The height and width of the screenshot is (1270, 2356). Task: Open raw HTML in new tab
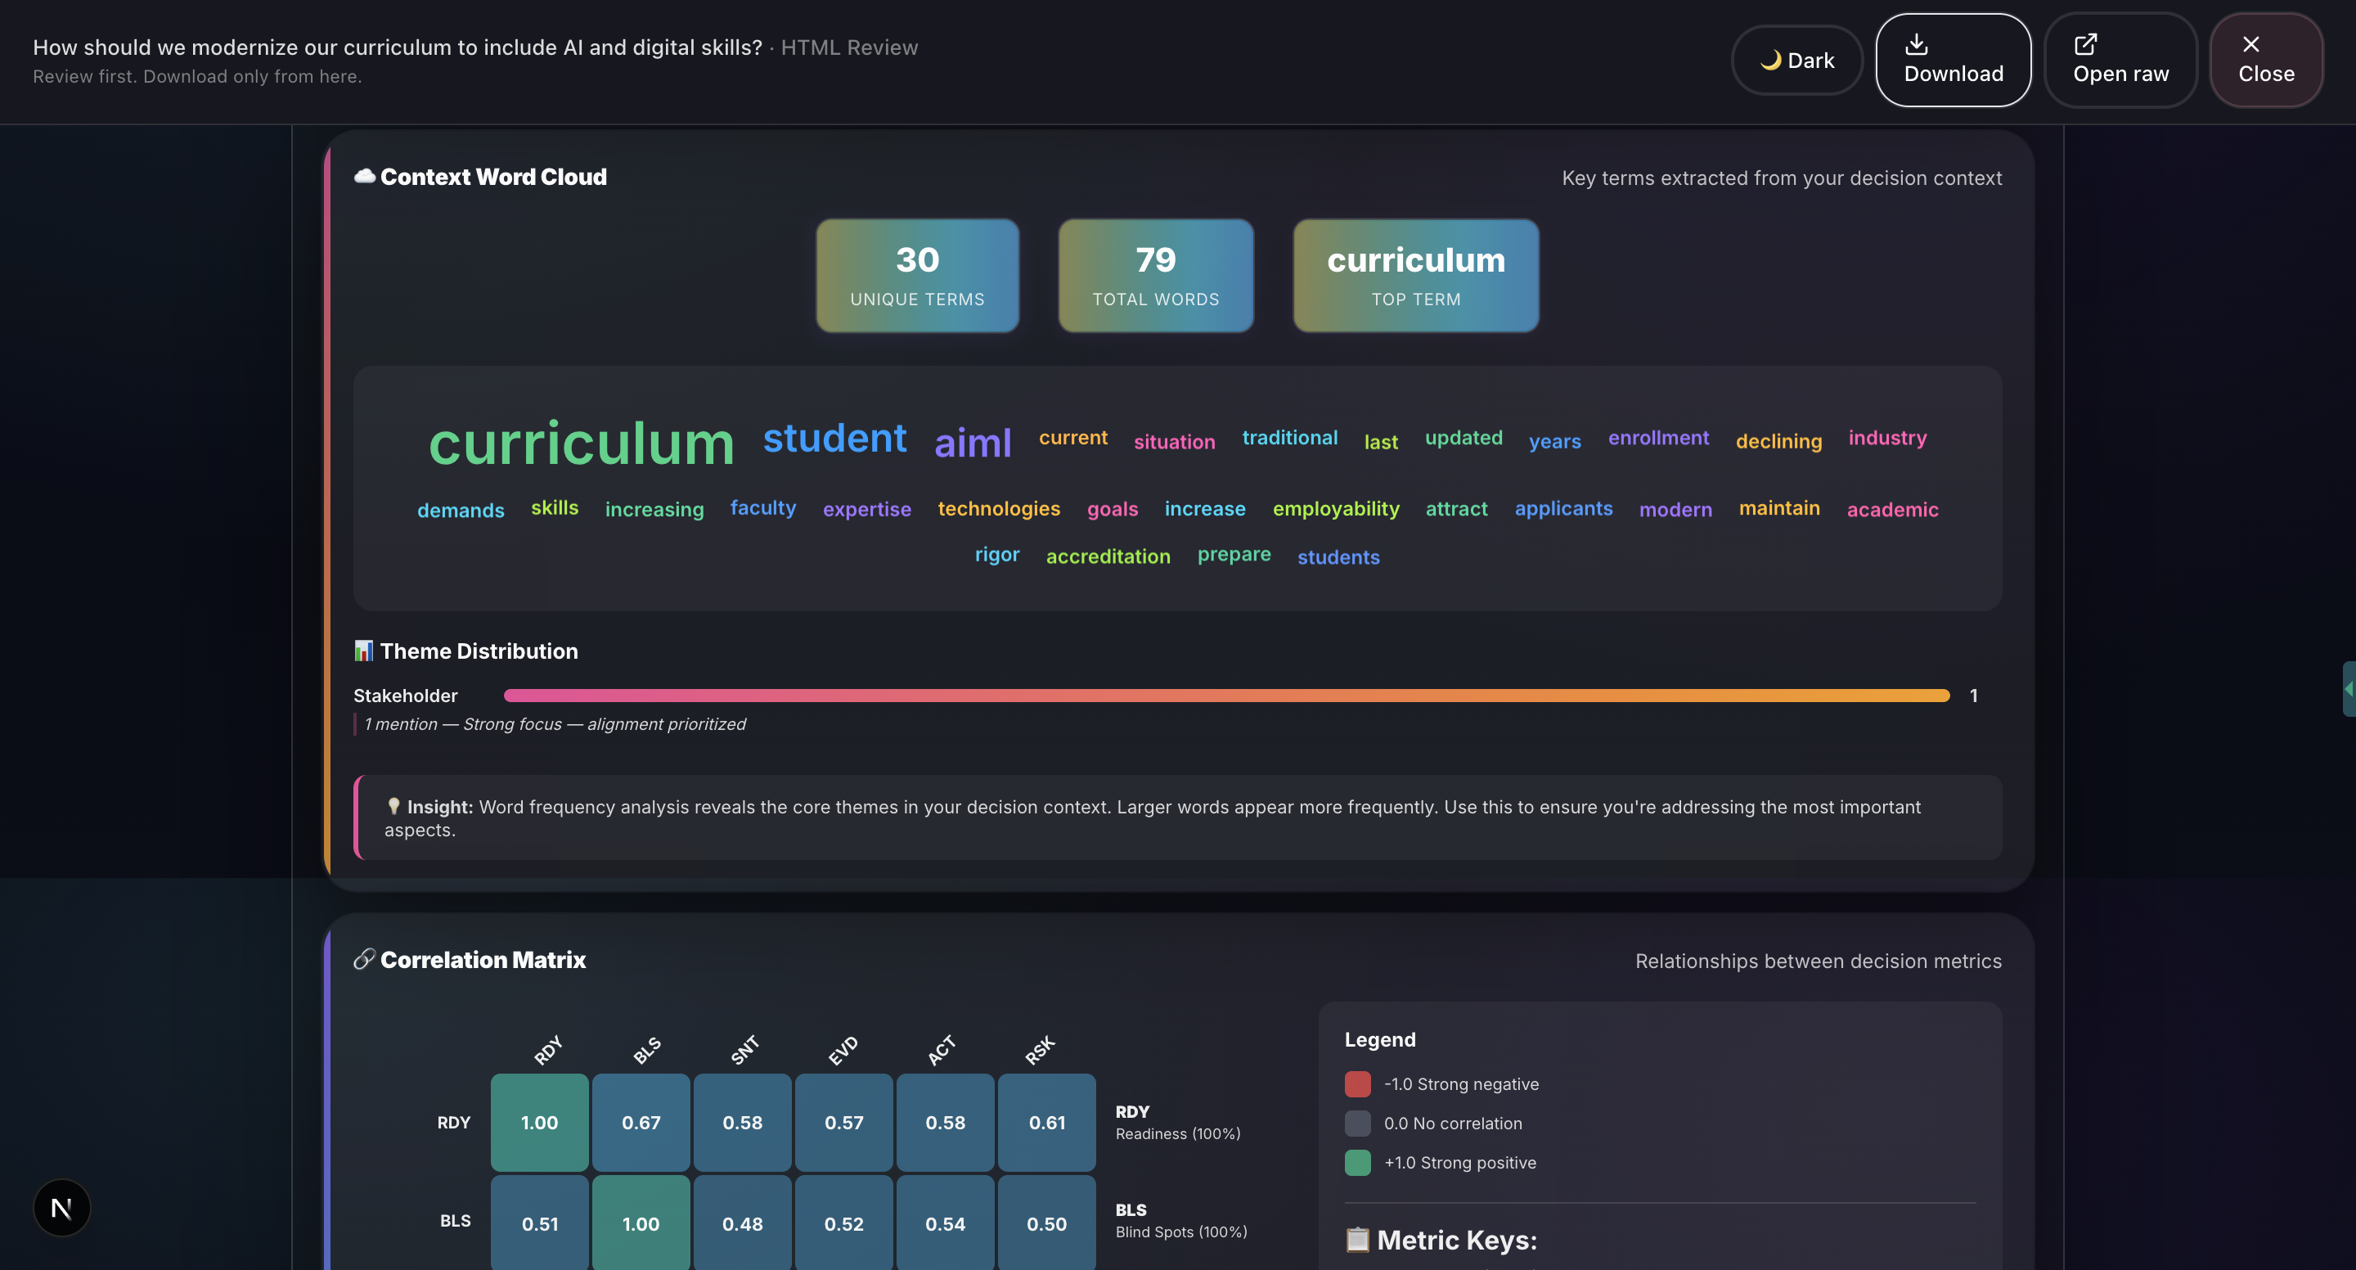pos(2120,61)
